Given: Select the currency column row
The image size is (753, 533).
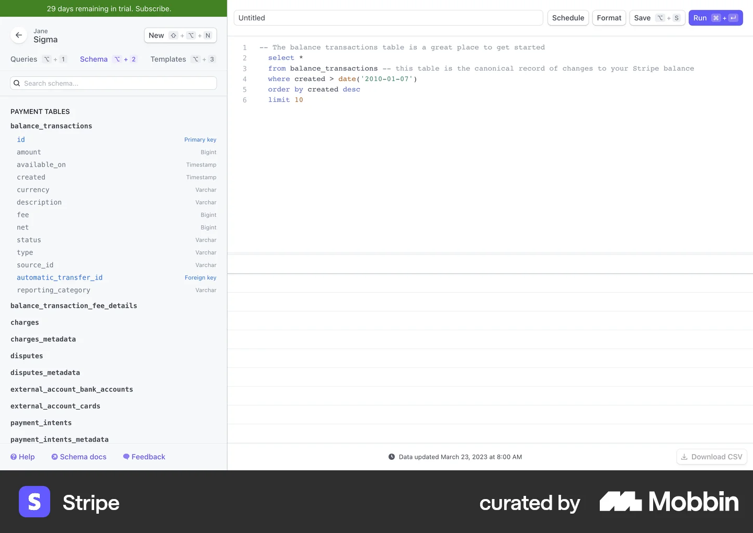Looking at the screenshot, I should click(116, 190).
